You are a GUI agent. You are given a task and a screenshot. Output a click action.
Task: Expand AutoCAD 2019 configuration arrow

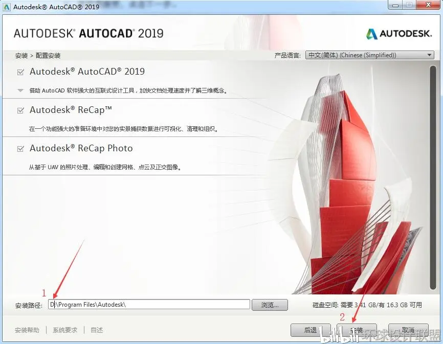20,90
